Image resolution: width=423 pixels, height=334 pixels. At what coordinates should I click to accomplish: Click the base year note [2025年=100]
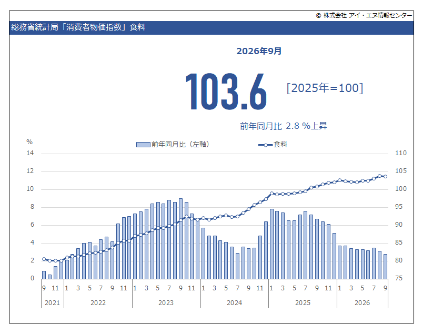point(325,88)
